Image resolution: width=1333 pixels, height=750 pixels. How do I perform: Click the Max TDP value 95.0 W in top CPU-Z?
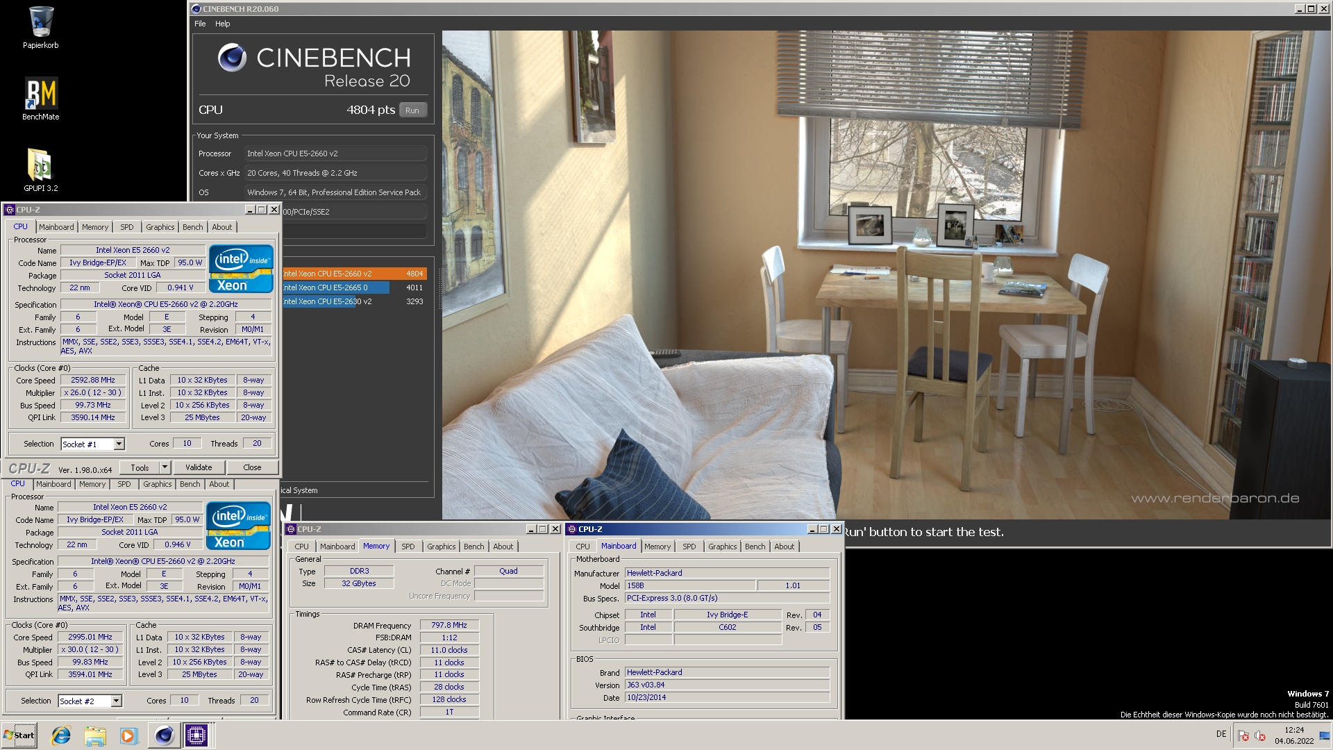(x=190, y=262)
